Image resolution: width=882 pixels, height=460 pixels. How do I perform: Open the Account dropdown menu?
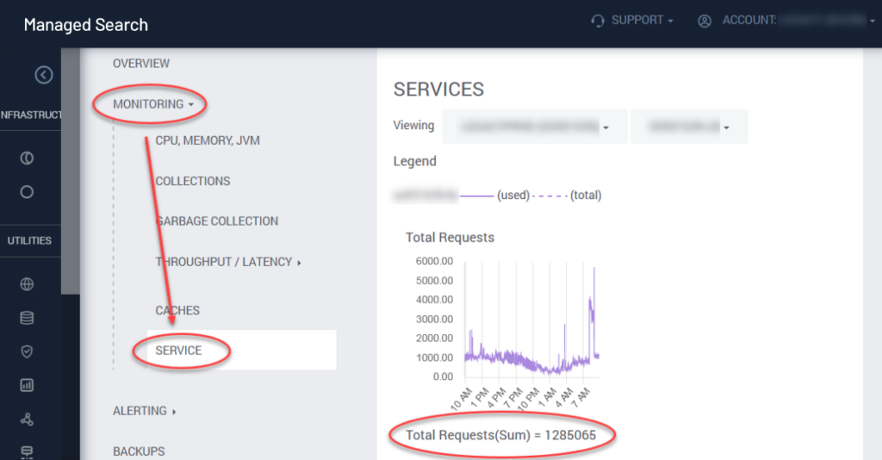click(799, 21)
